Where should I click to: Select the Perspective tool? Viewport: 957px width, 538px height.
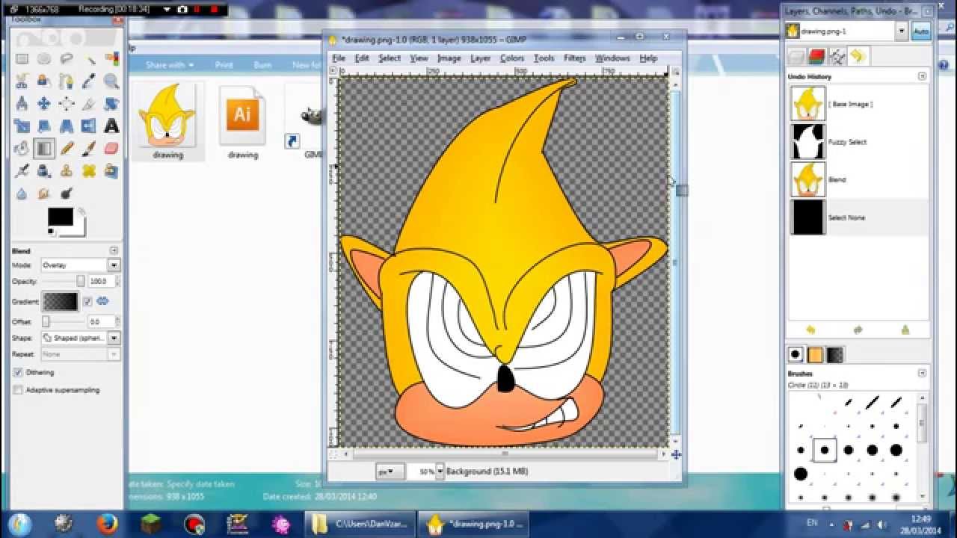coord(67,126)
